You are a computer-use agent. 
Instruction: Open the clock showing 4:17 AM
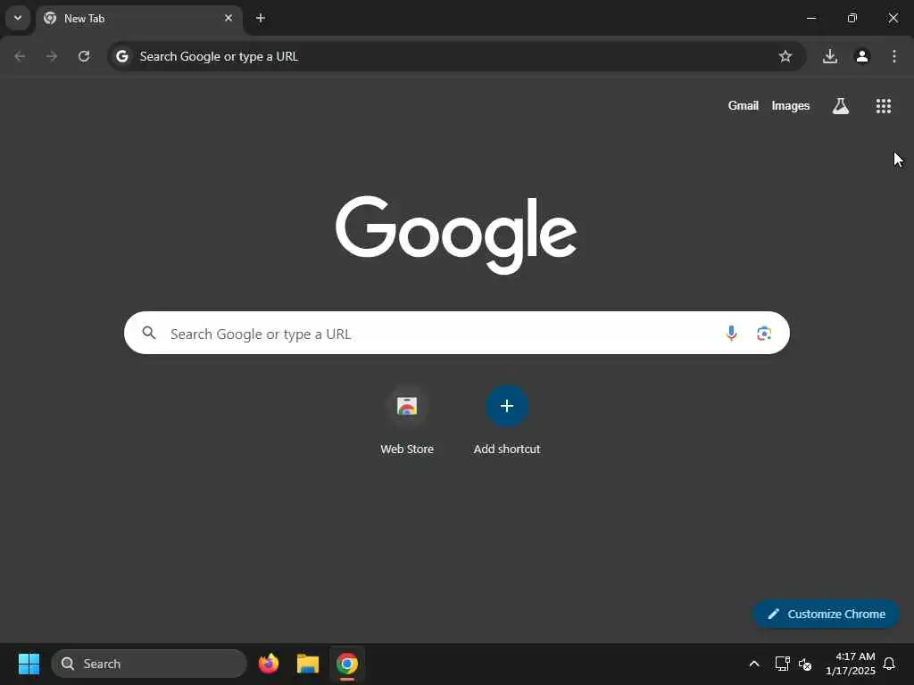point(850,664)
